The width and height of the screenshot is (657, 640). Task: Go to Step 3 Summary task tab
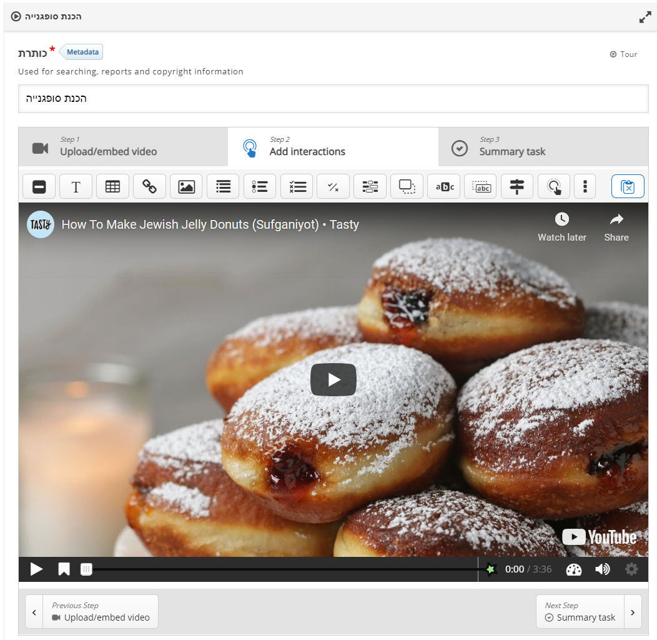(543, 147)
